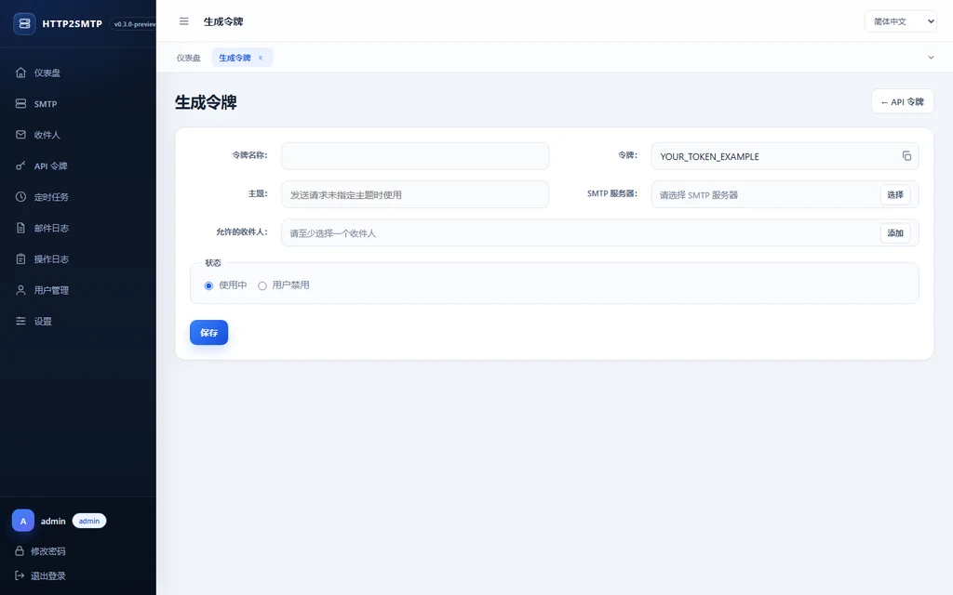
Task: Click the 设置 sliders icon
Action: pos(20,321)
